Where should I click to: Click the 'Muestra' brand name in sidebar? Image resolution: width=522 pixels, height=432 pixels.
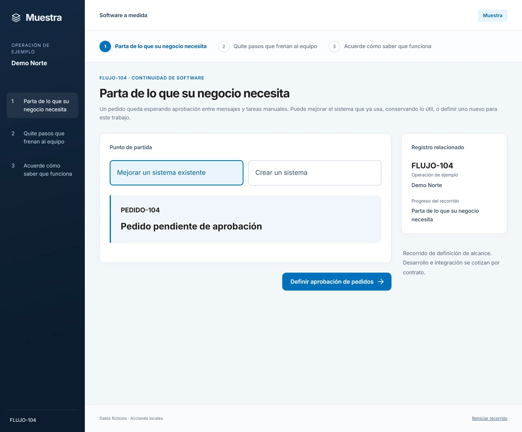44,18
